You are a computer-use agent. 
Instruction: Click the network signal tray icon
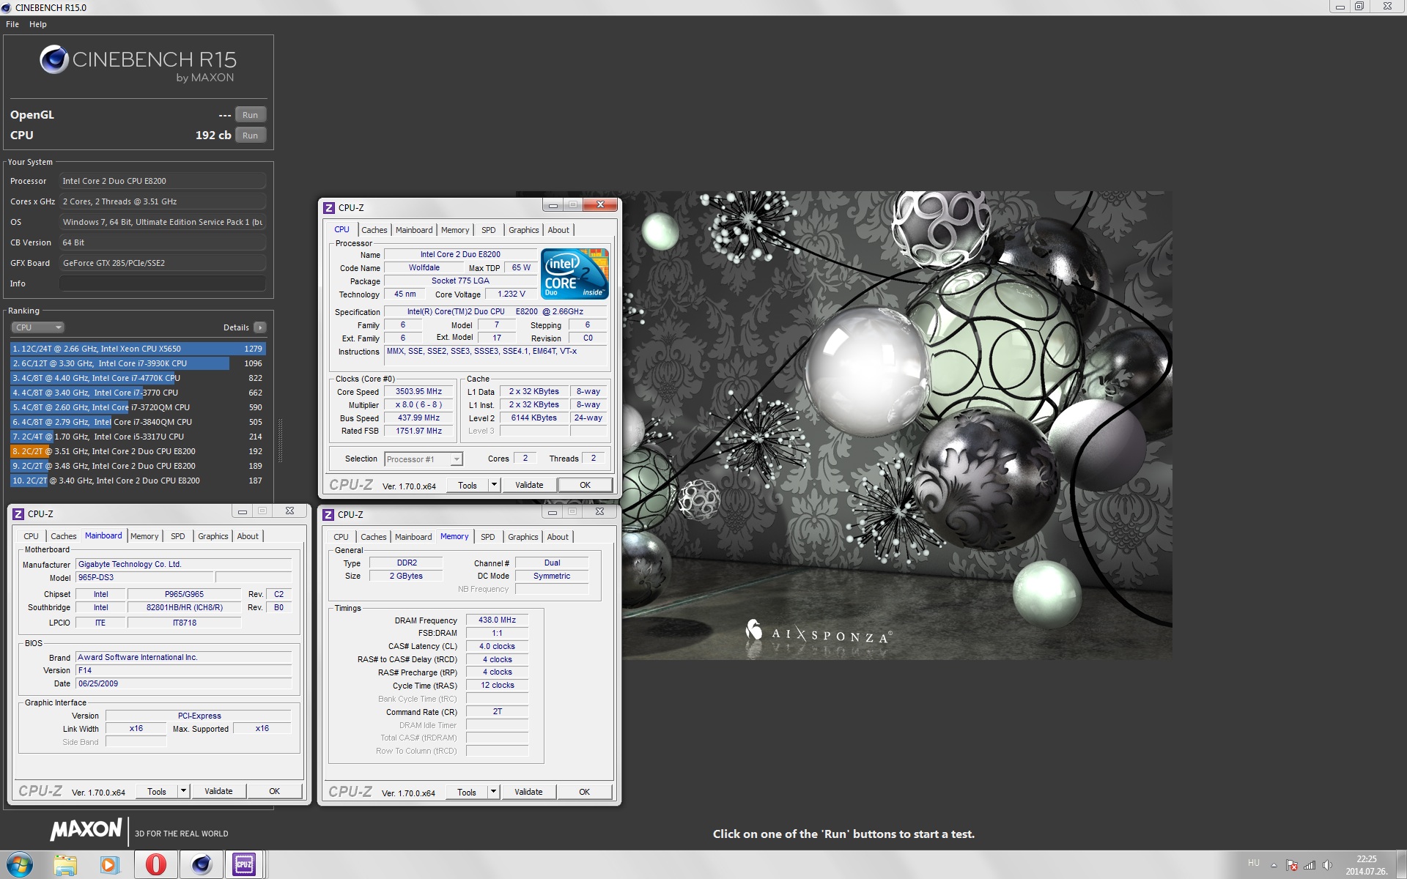click(1310, 865)
